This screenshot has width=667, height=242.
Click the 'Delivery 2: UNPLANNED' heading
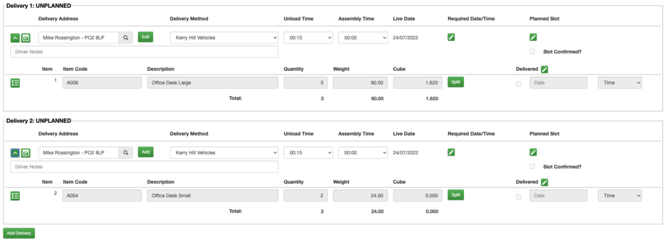pos(38,120)
